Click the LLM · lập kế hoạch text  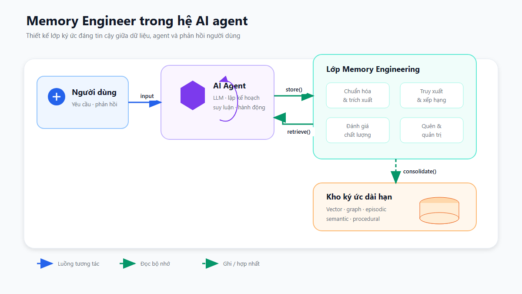tap(236, 98)
